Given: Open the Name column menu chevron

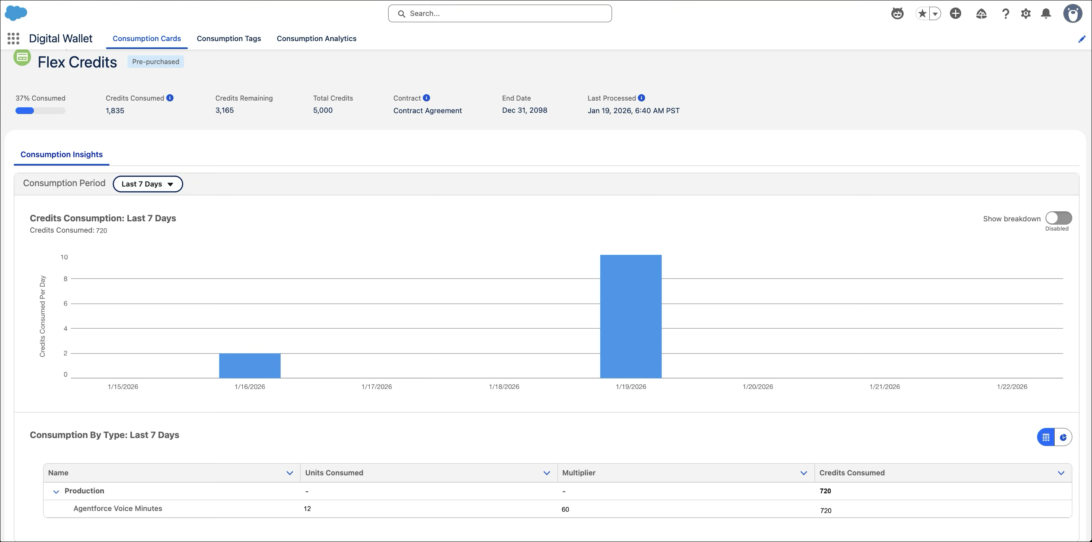Looking at the screenshot, I should tap(290, 473).
